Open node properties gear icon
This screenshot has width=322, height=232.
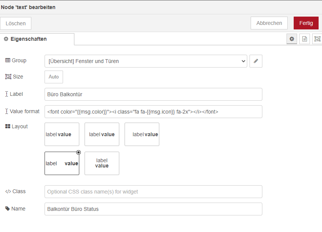291,39
